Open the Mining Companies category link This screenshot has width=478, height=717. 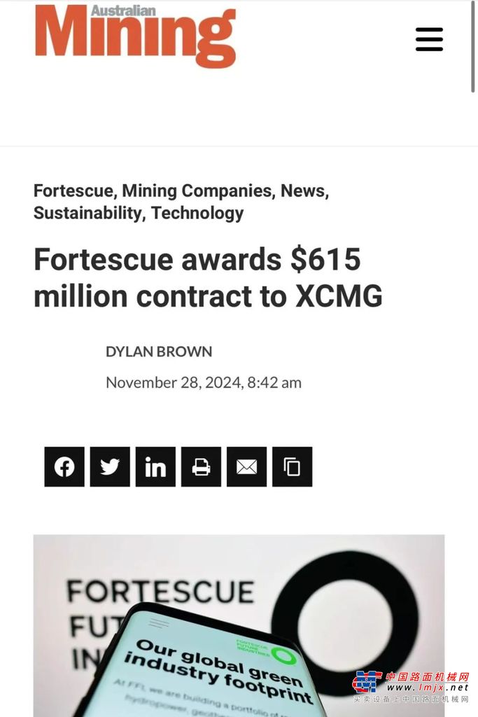(197, 190)
